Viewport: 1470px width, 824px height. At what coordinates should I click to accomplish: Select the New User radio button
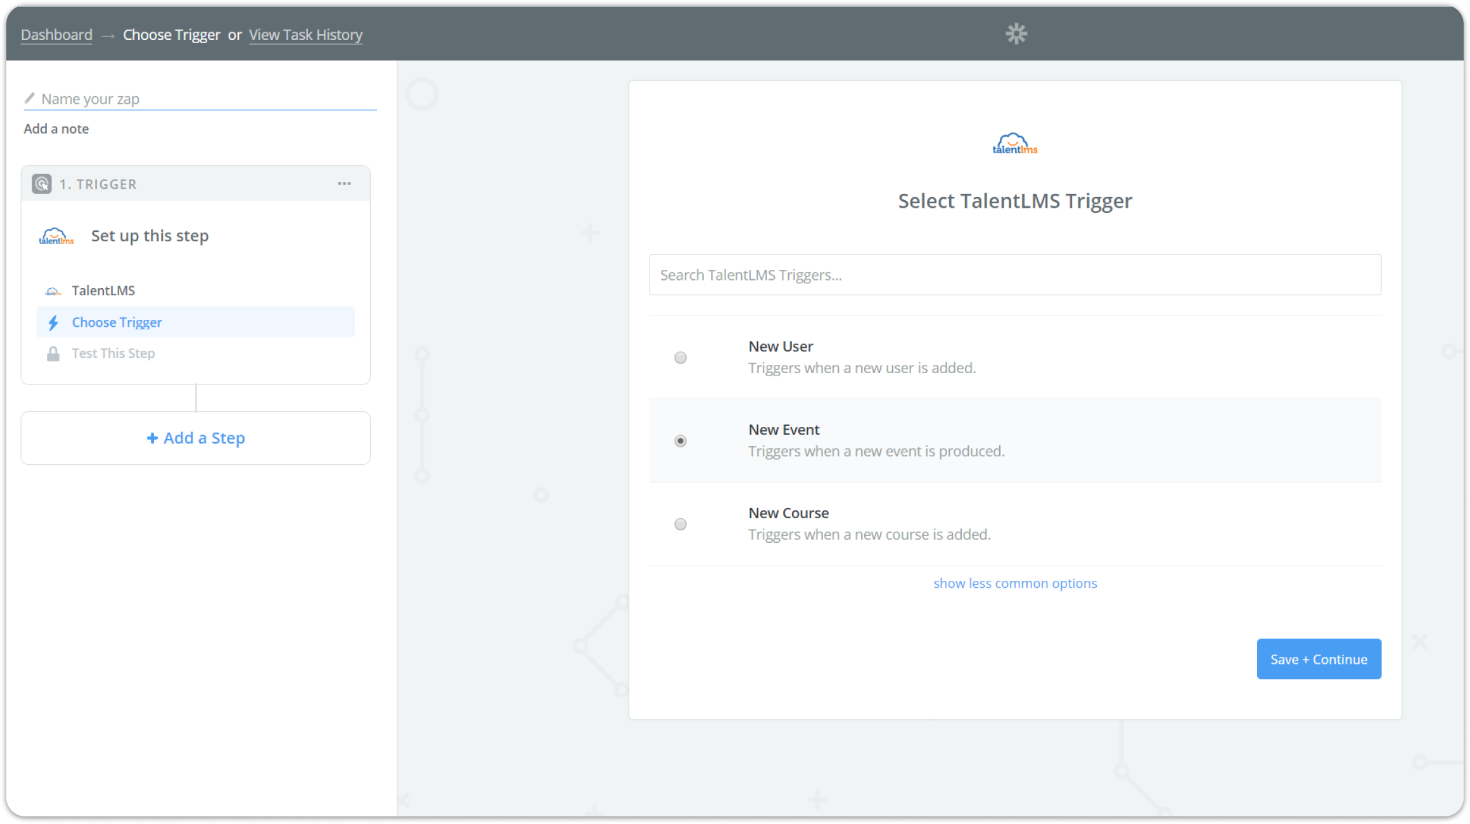pyautogui.click(x=680, y=358)
